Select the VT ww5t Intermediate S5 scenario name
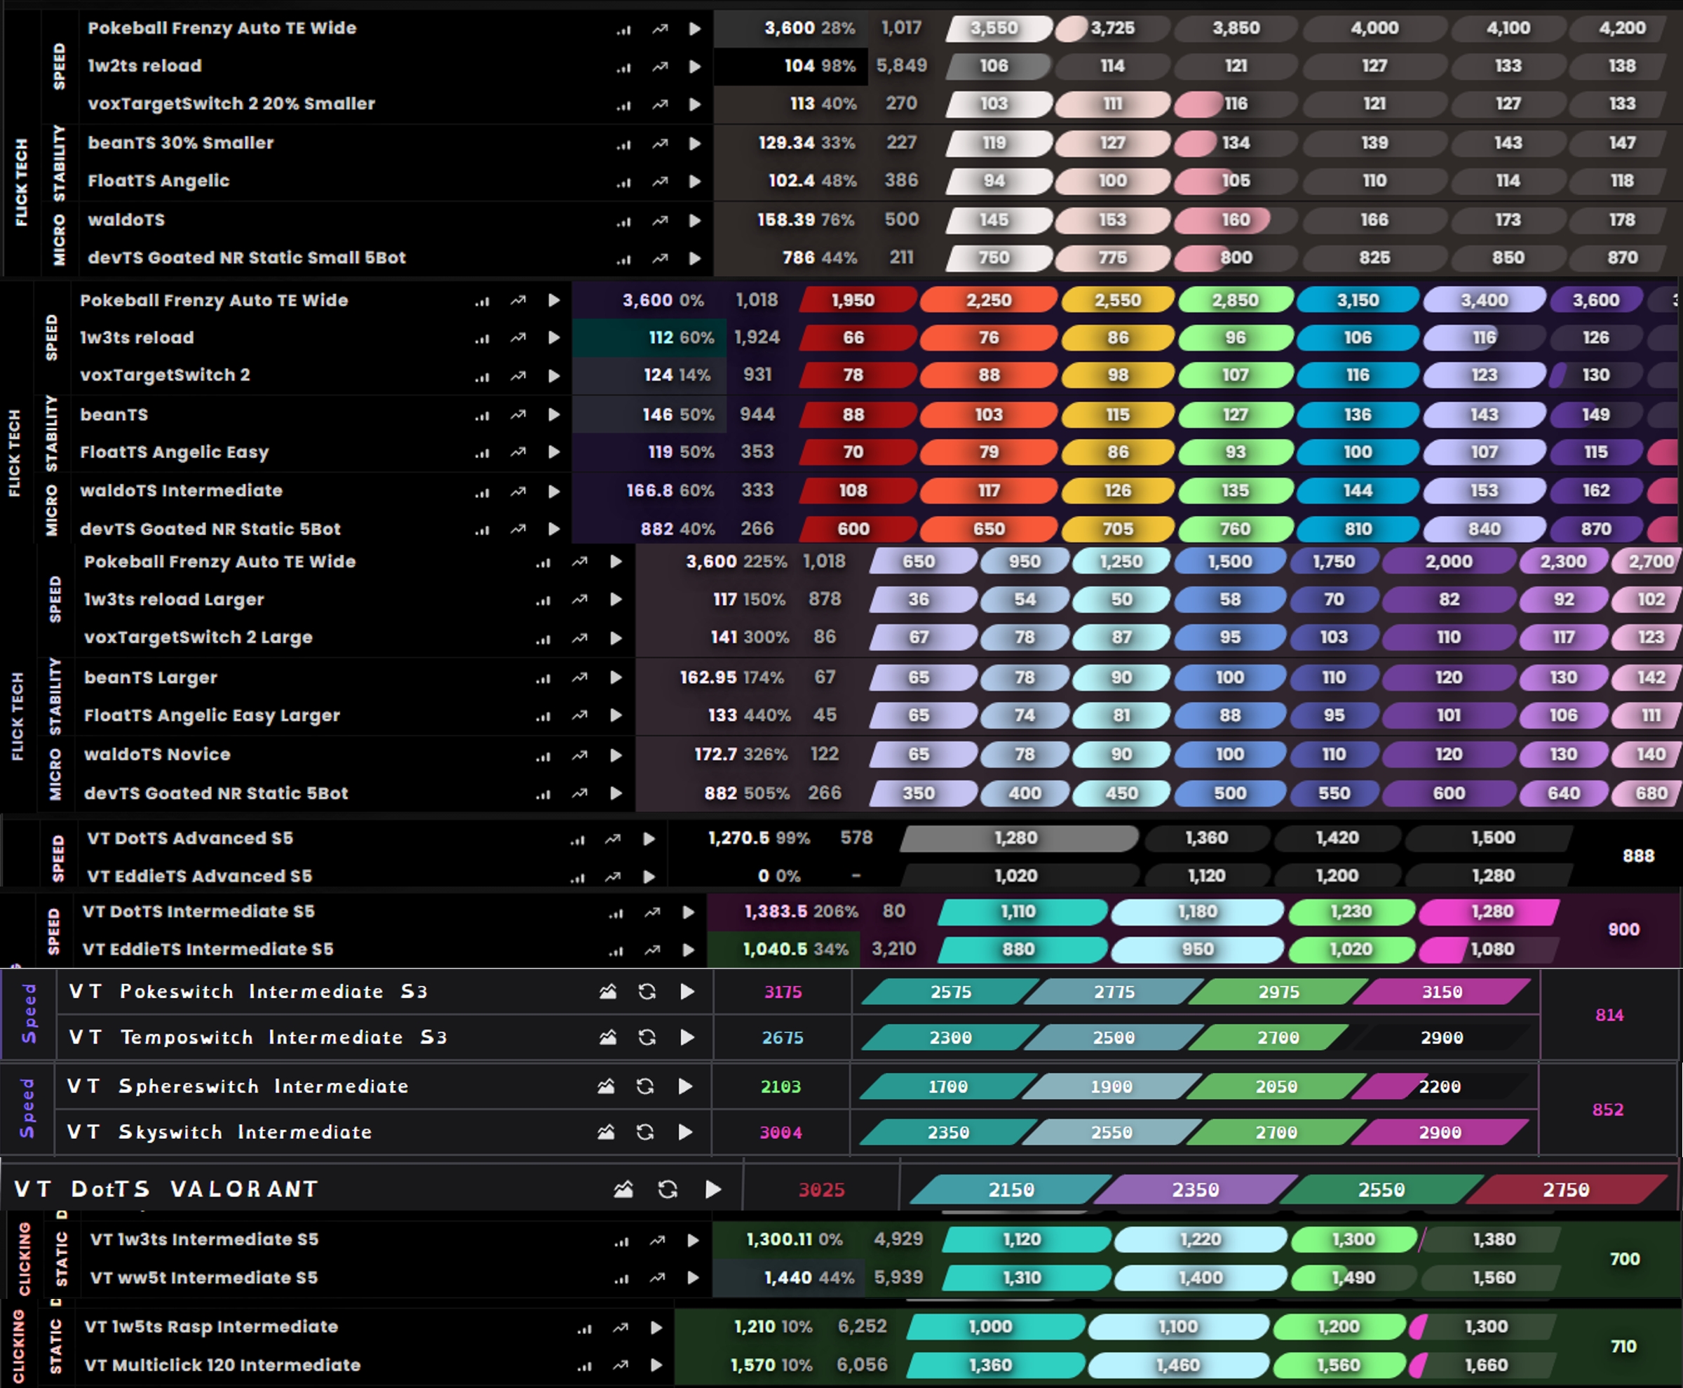 (x=204, y=1278)
